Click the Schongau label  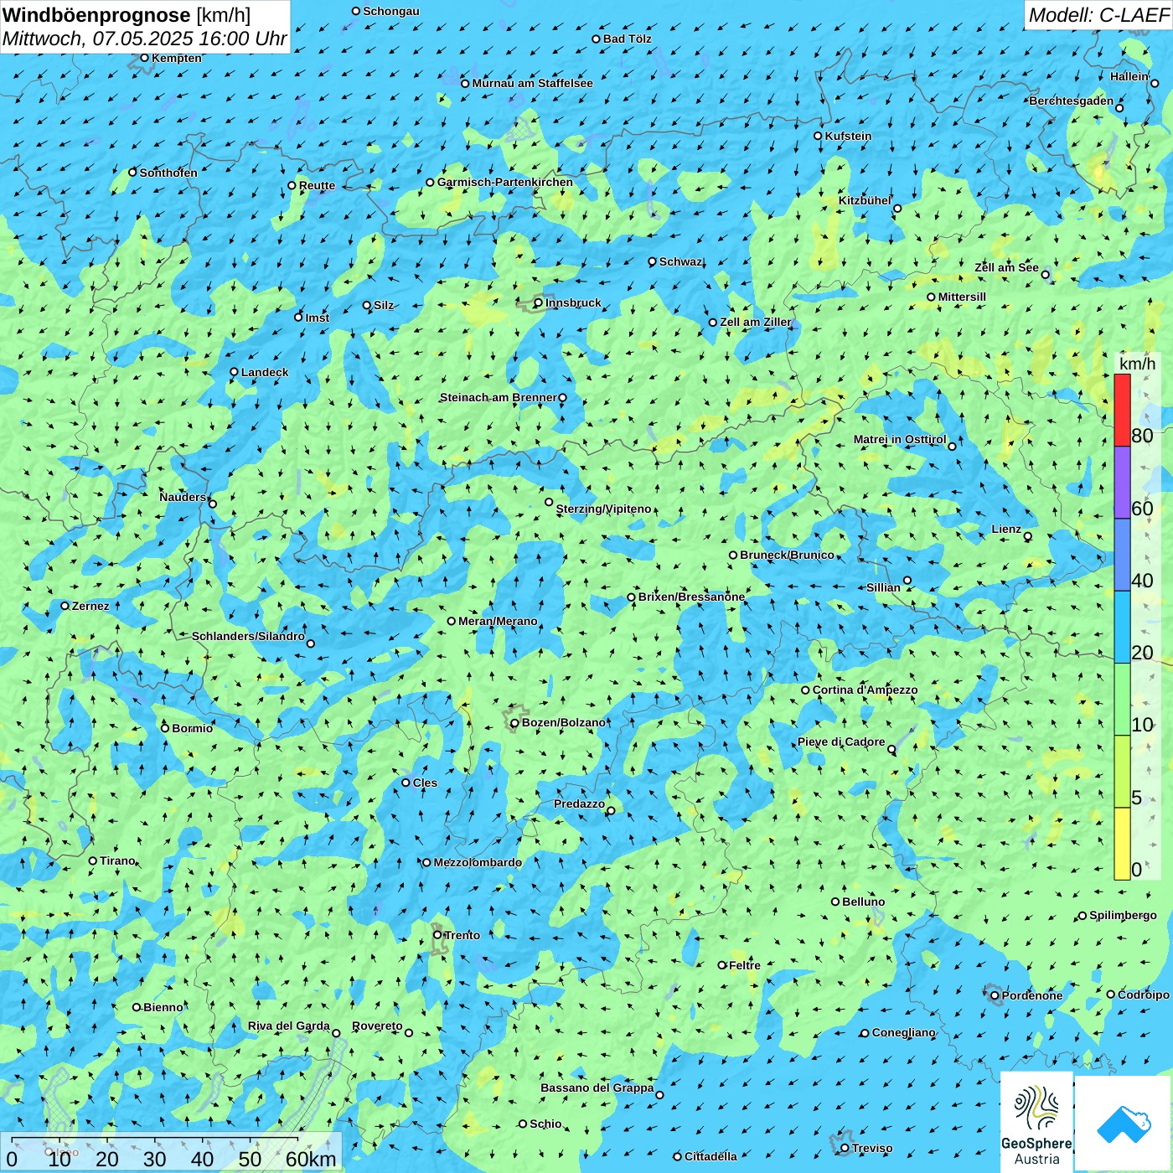[391, 11]
